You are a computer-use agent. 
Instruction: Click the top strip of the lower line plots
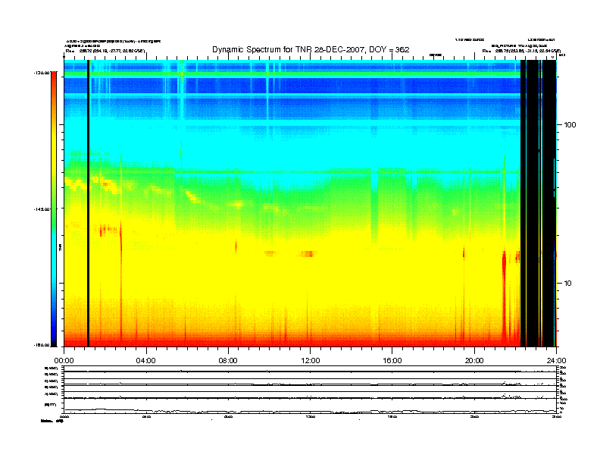[x=310, y=369]
